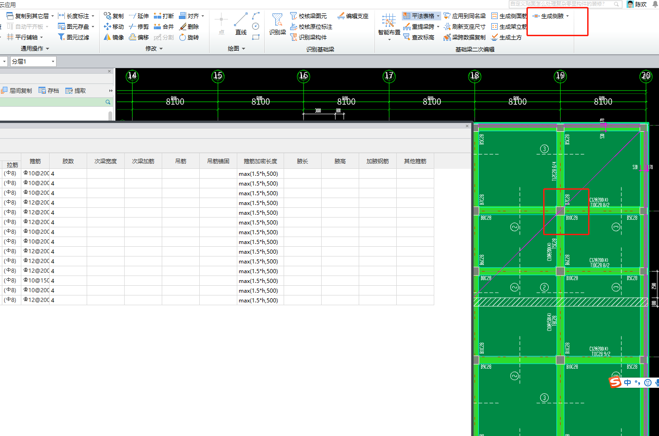Click the 复制到其它层 (copy to other layers) tool
659x436 pixels.
(x=28, y=16)
